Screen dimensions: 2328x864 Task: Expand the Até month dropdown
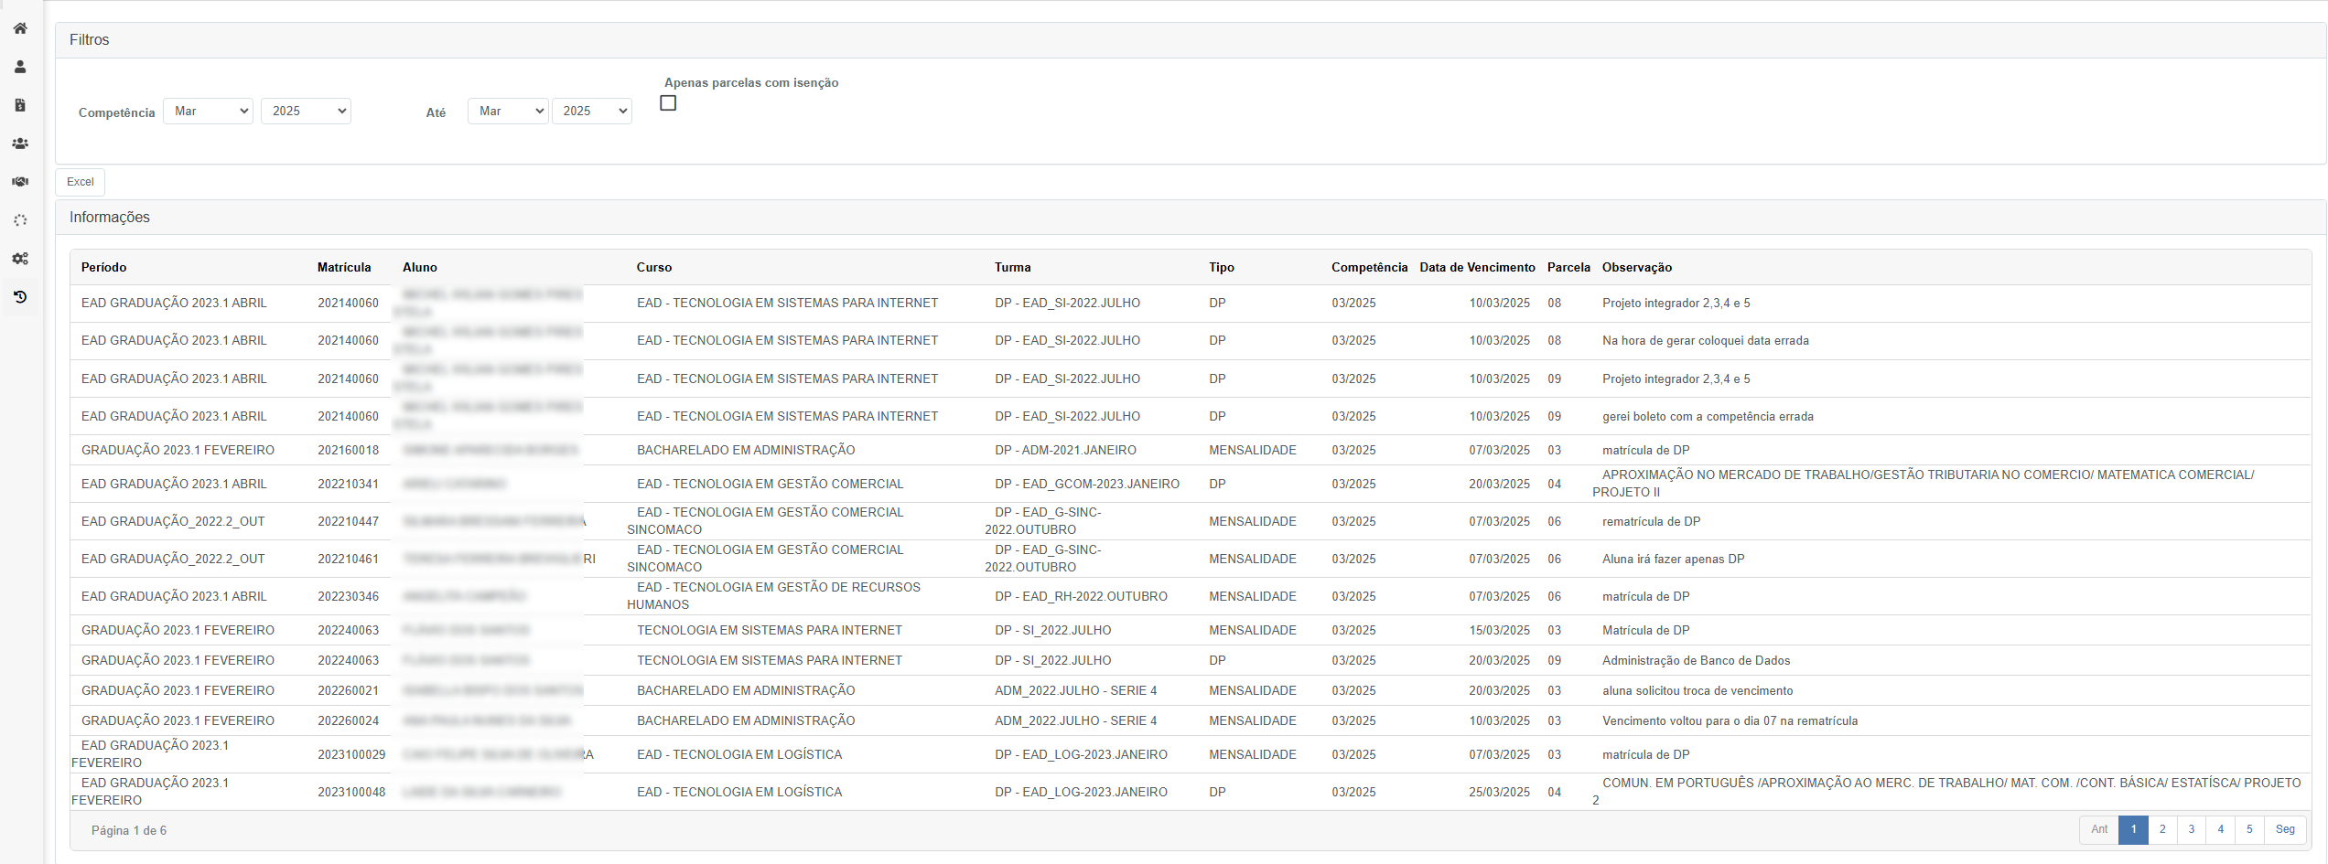[x=508, y=112]
